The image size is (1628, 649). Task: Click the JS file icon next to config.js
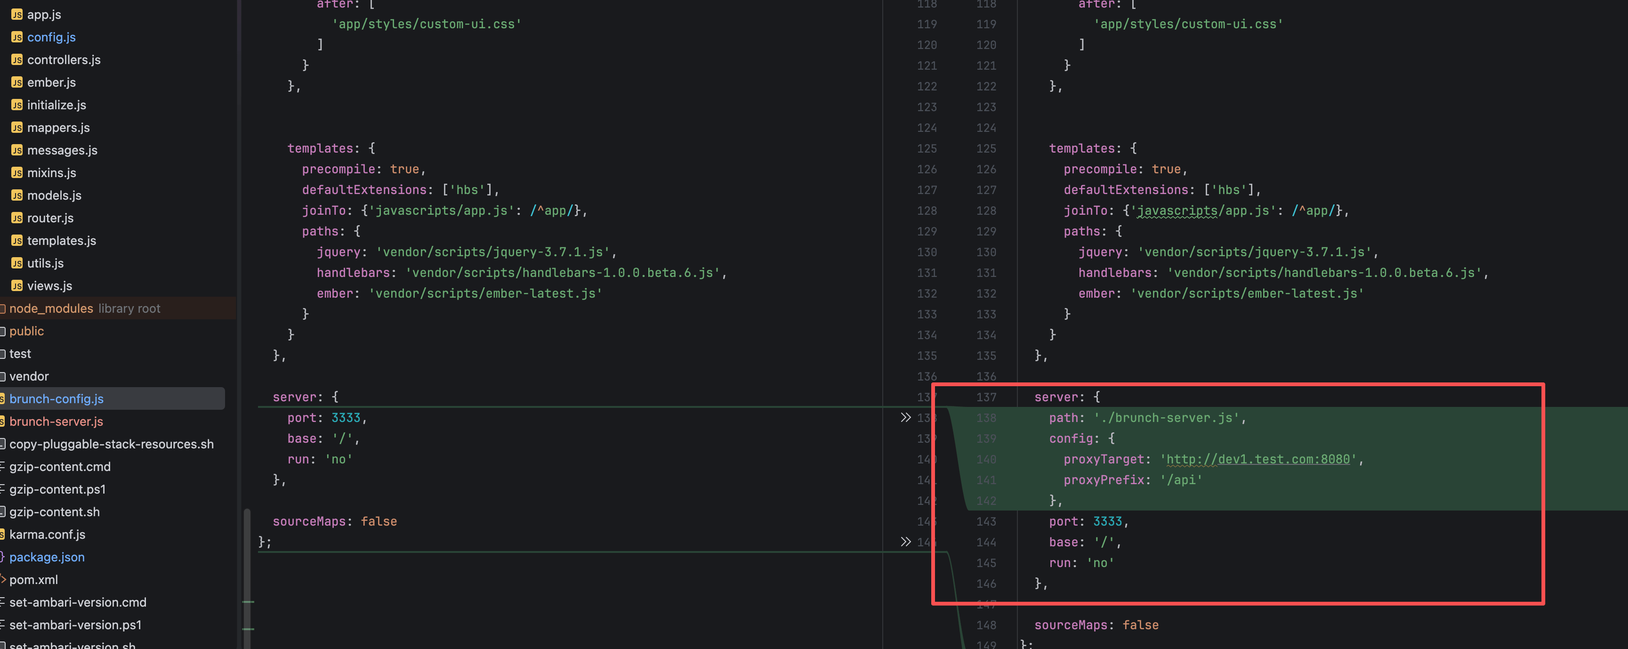pyautogui.click(x=17, y=37)
